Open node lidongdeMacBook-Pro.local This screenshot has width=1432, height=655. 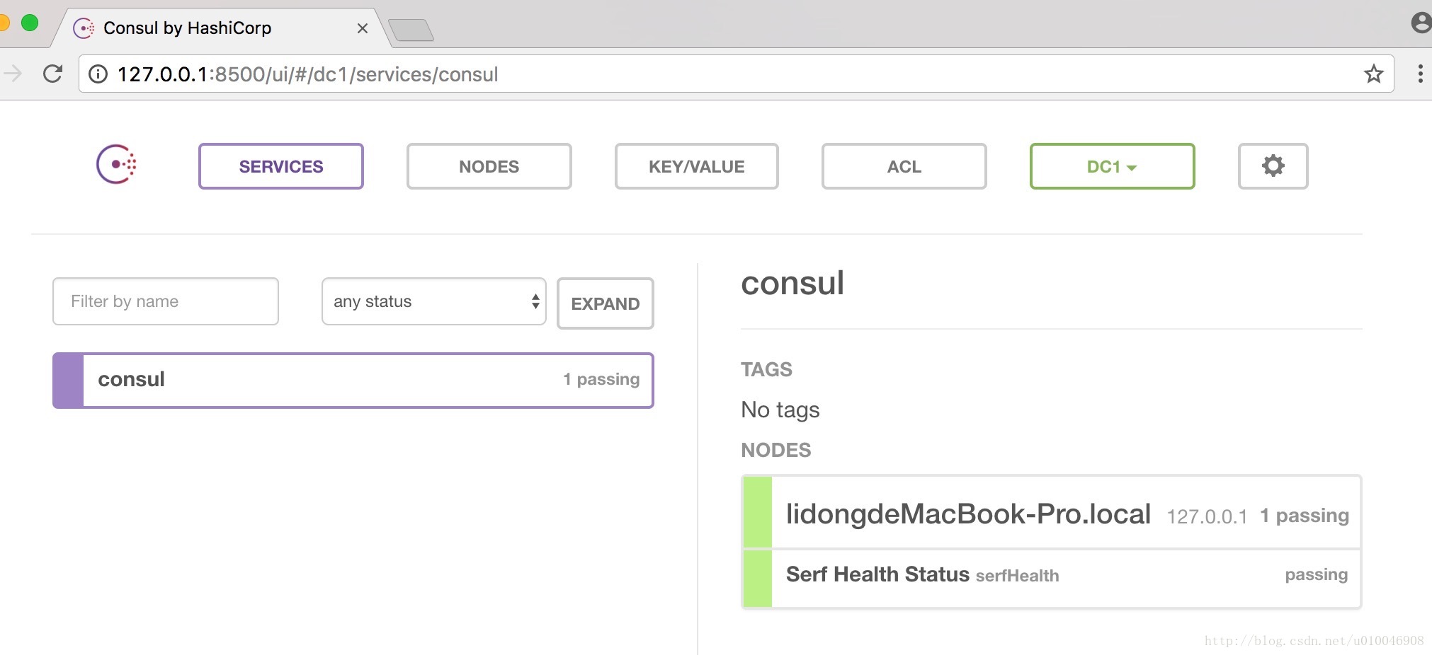[x=967, y=514]
